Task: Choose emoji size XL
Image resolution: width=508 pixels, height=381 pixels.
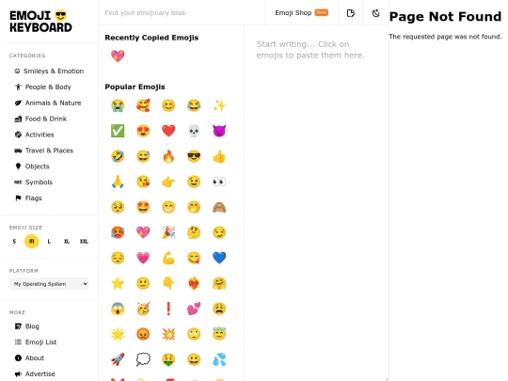Action: 67,242
